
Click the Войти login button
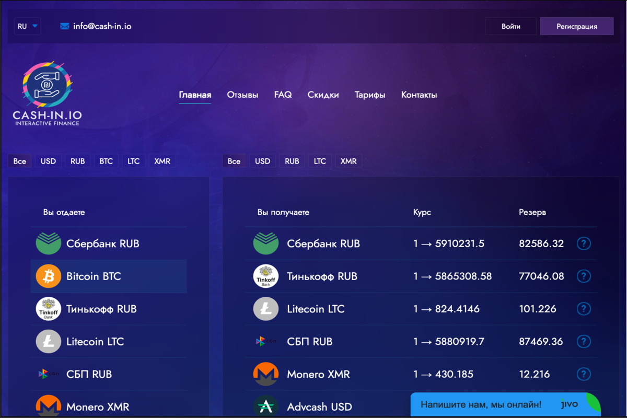tap(510, 26)
